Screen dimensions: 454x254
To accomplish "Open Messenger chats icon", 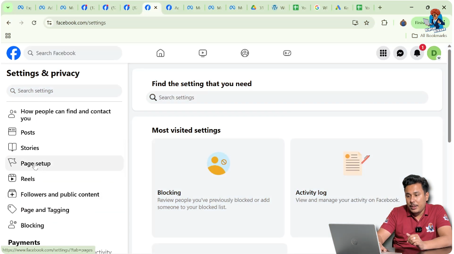I will tap(400, 53).
